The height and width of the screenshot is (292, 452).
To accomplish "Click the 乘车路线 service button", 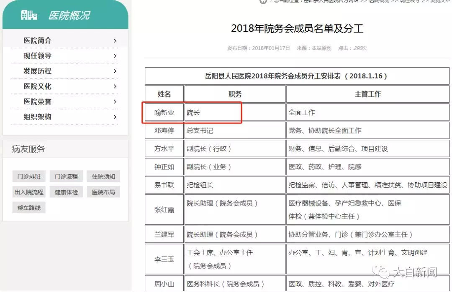I will [28, 207].
